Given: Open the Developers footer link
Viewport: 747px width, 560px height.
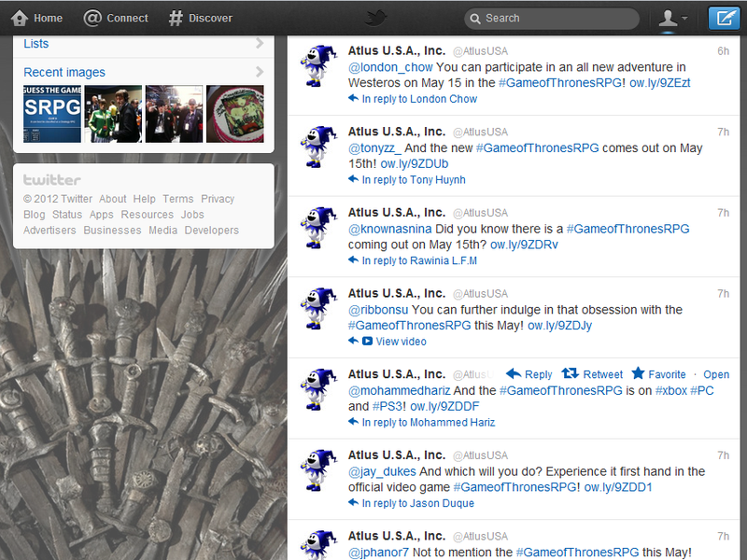Looking at the screenshot, I should pyautogui.click(x=212, y=231).
